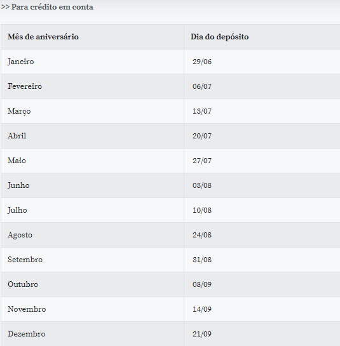The image size is (340, 346).
Task: Select the Junho month cell
Action: pyautogui.click(x=92, y=185)
